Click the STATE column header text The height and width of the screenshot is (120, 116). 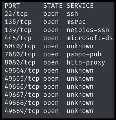pos(53,6)
